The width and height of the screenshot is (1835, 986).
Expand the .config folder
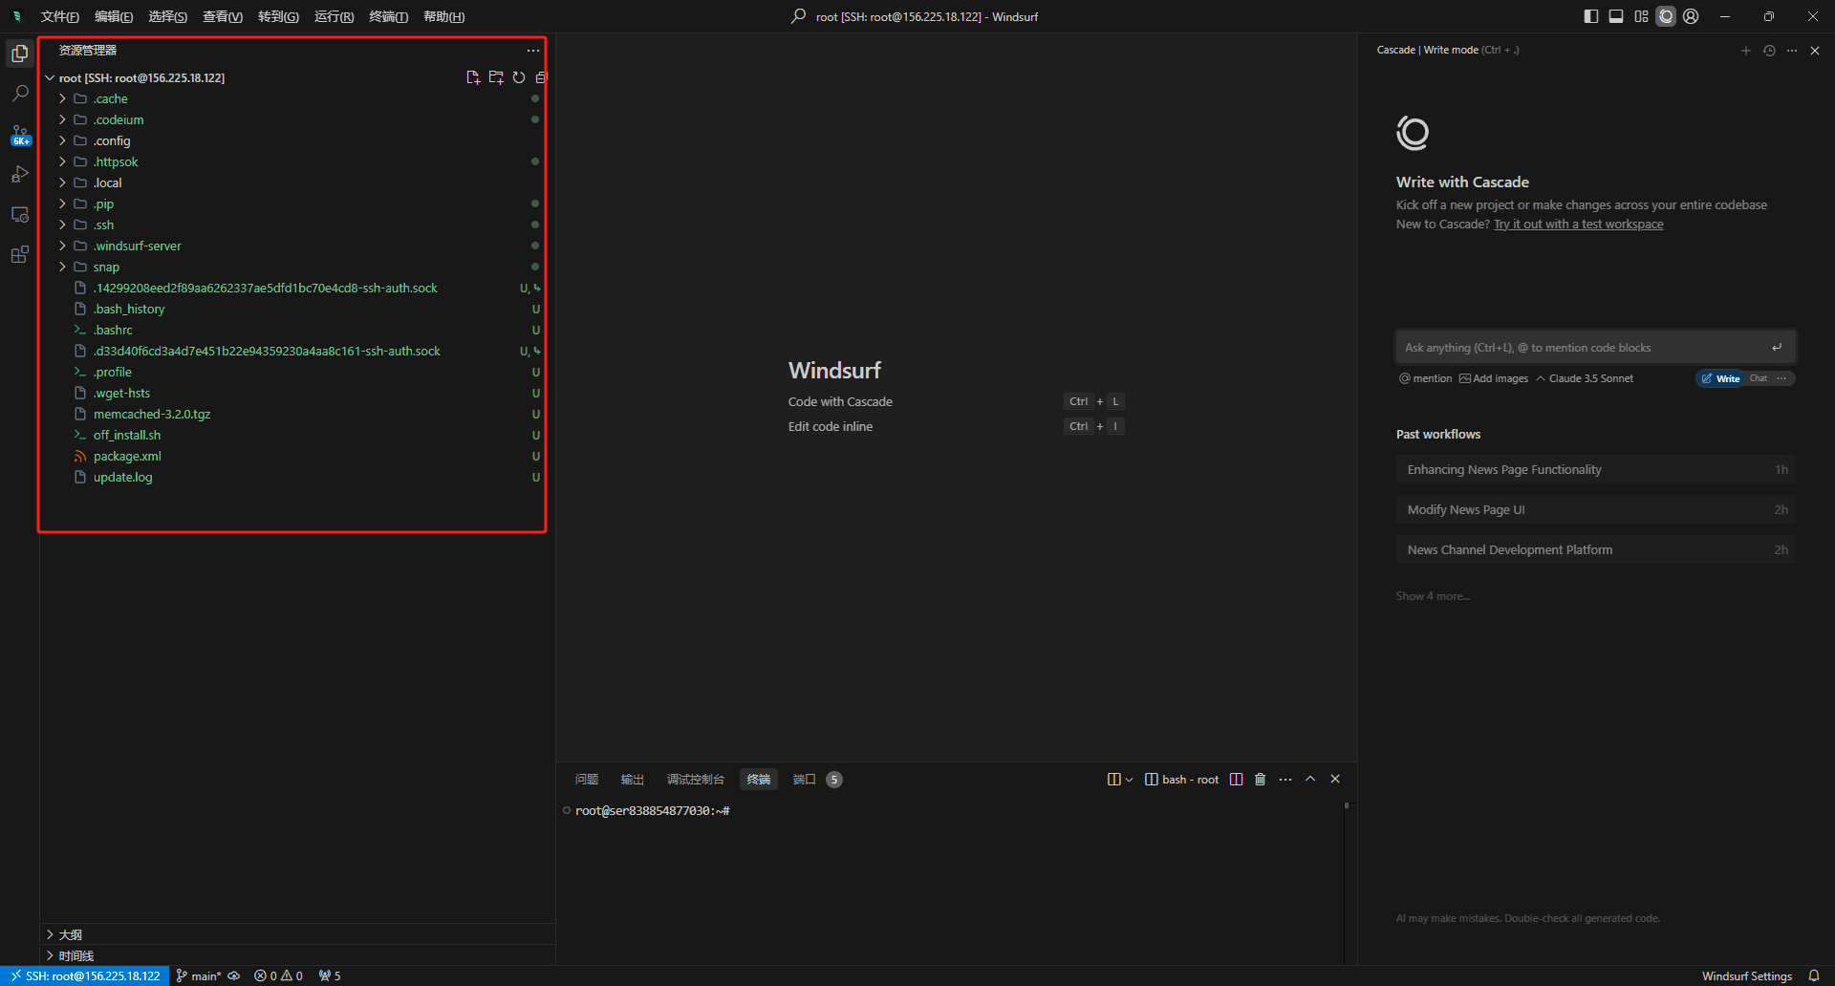[x=112, y=140]
